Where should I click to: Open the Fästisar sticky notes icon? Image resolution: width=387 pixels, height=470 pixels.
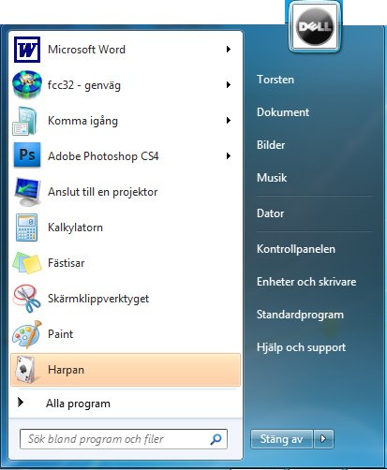tap(27, 263)
